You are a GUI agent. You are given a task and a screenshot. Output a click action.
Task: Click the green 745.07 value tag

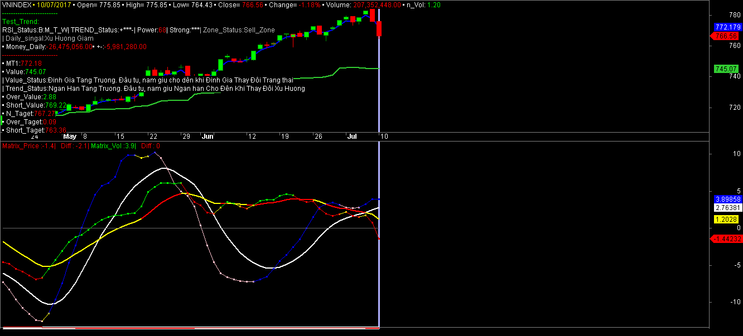coord(726,69)
